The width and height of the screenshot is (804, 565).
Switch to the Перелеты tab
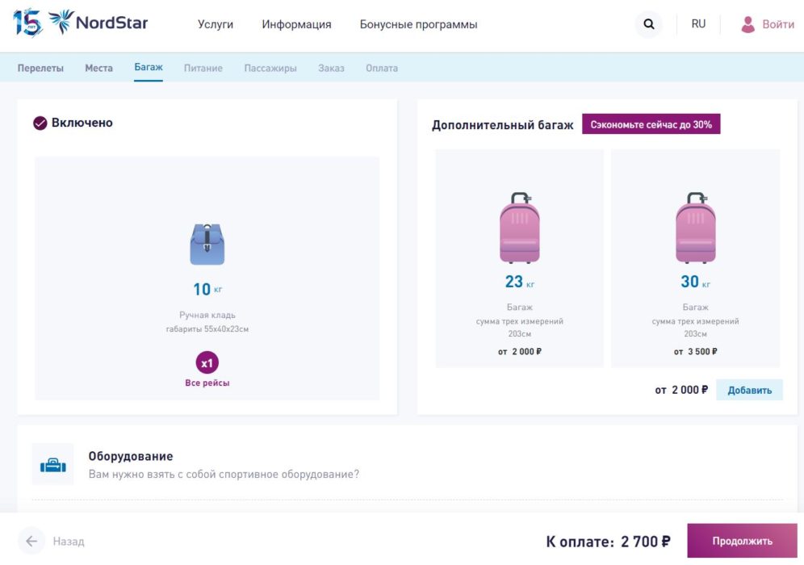(x=42, y=68)
